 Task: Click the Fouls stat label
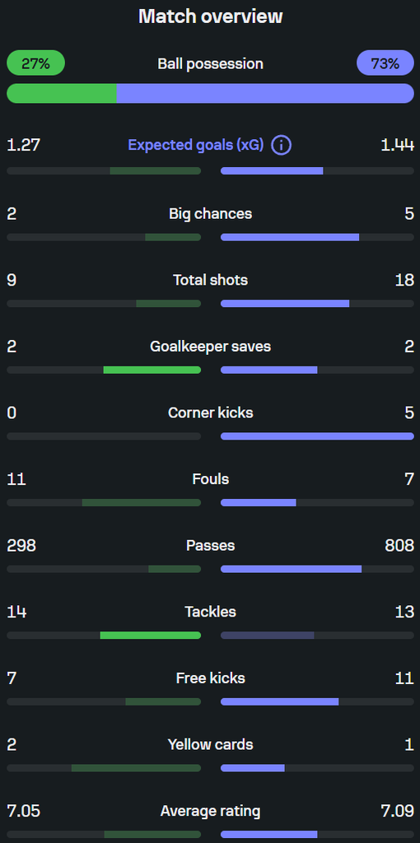210,478
